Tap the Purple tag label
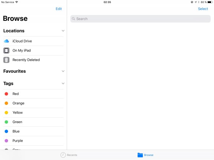Image resolution: width=214 pixels, height=160 pixels. click(18, 141)
